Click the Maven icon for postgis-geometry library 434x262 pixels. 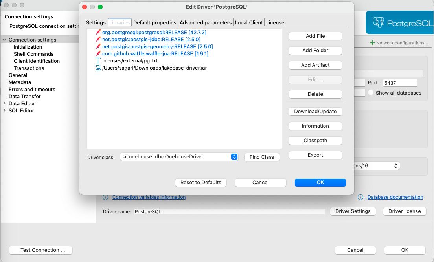click(98, 46)
